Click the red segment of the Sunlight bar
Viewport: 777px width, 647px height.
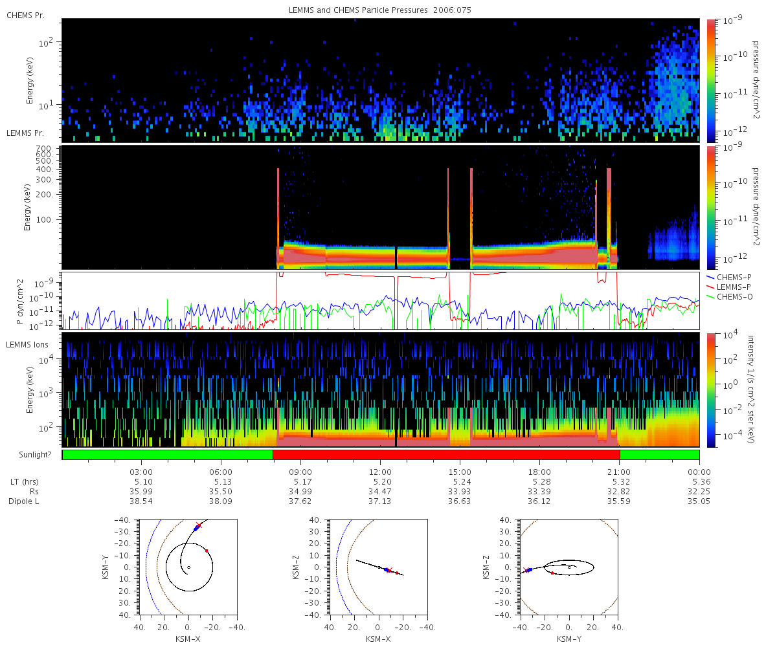tap(446, 455)
